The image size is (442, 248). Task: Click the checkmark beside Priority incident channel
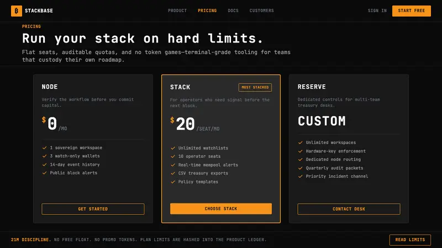coord(300,176)
